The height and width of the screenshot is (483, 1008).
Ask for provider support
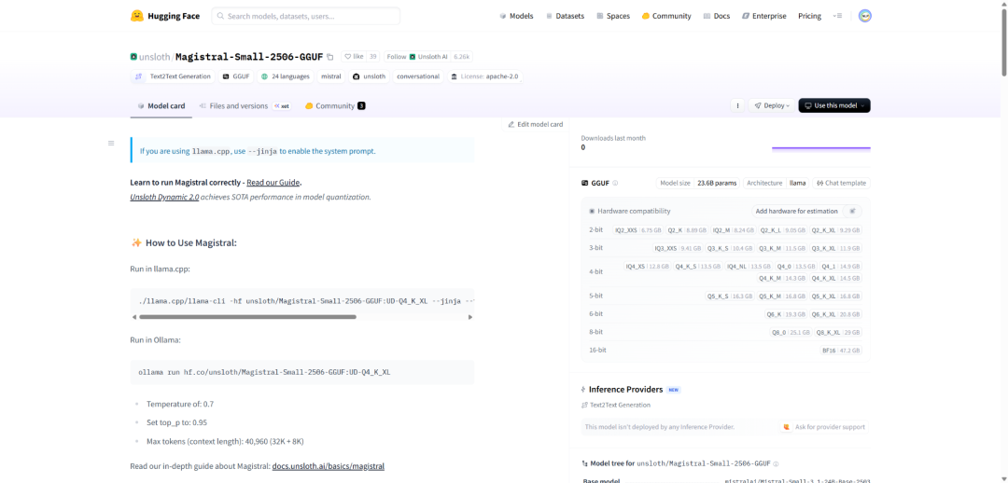click(824, 426)
